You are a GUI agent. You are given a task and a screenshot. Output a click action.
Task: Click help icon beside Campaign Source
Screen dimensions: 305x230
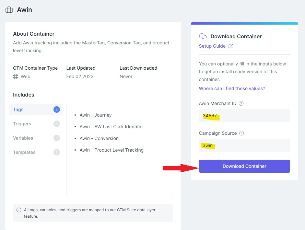(241, 133)
